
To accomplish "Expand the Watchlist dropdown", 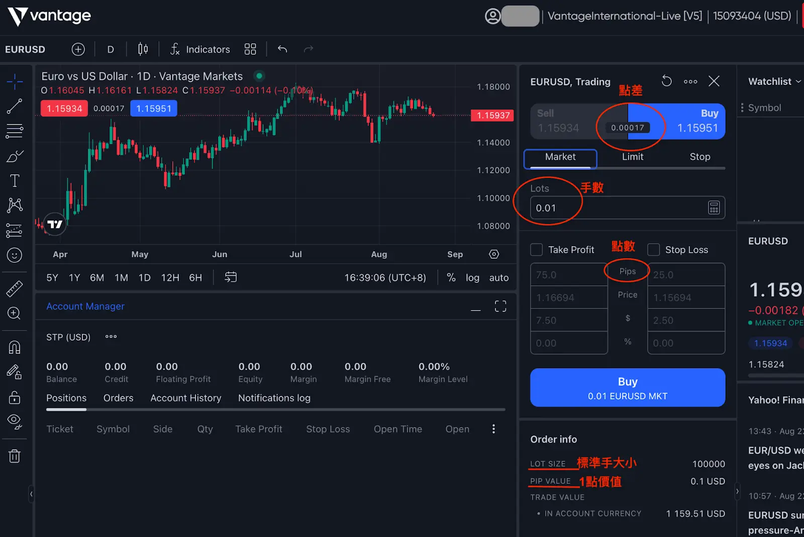I will click(x=774, y=81).
